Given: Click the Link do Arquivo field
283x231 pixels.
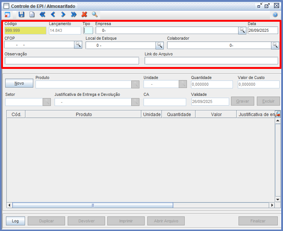Looking at the screenshot, I should point(211,61).
